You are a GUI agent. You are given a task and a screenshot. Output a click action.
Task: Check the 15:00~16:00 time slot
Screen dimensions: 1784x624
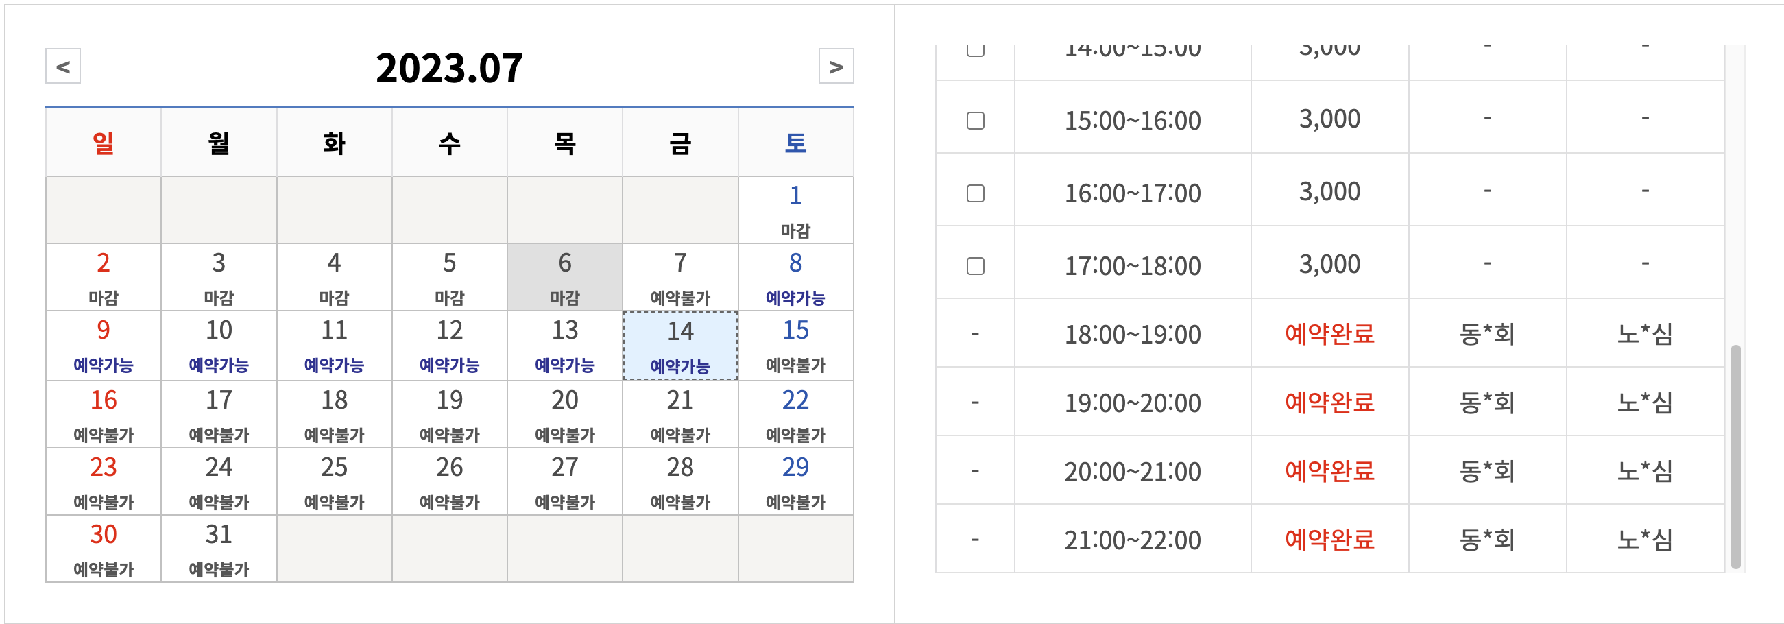(x=975, y=121)
